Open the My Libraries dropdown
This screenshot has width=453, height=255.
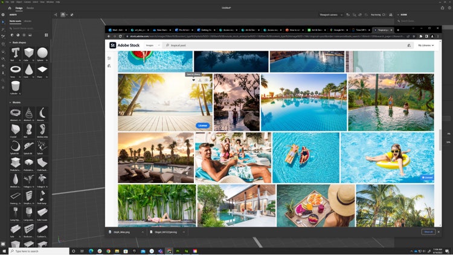point(425,45)
